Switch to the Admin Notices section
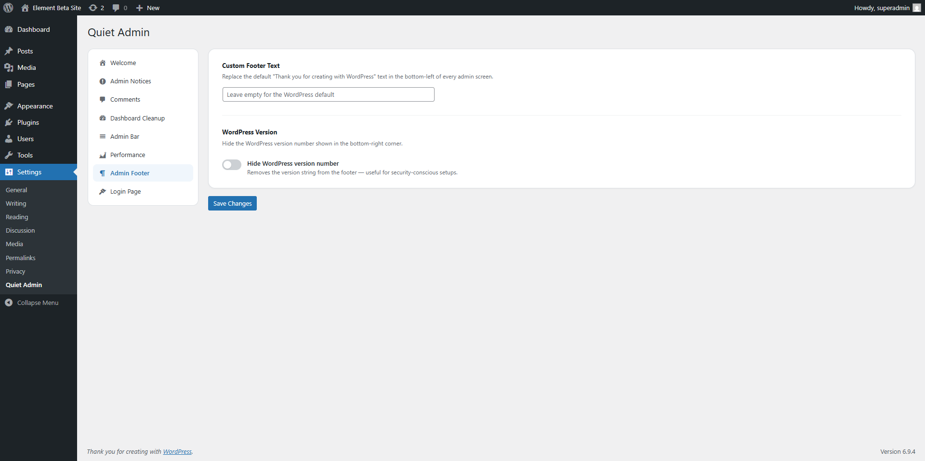This screenshot has height=461, width=925. click(x=131, y=81)
